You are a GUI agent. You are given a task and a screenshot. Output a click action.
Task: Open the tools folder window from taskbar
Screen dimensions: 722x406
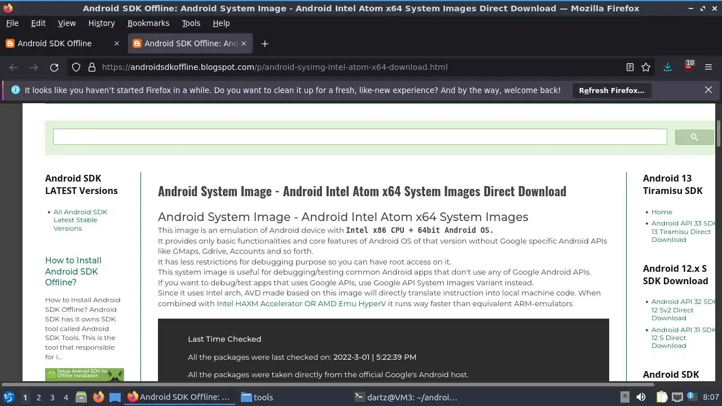click(x=257, y=397)
